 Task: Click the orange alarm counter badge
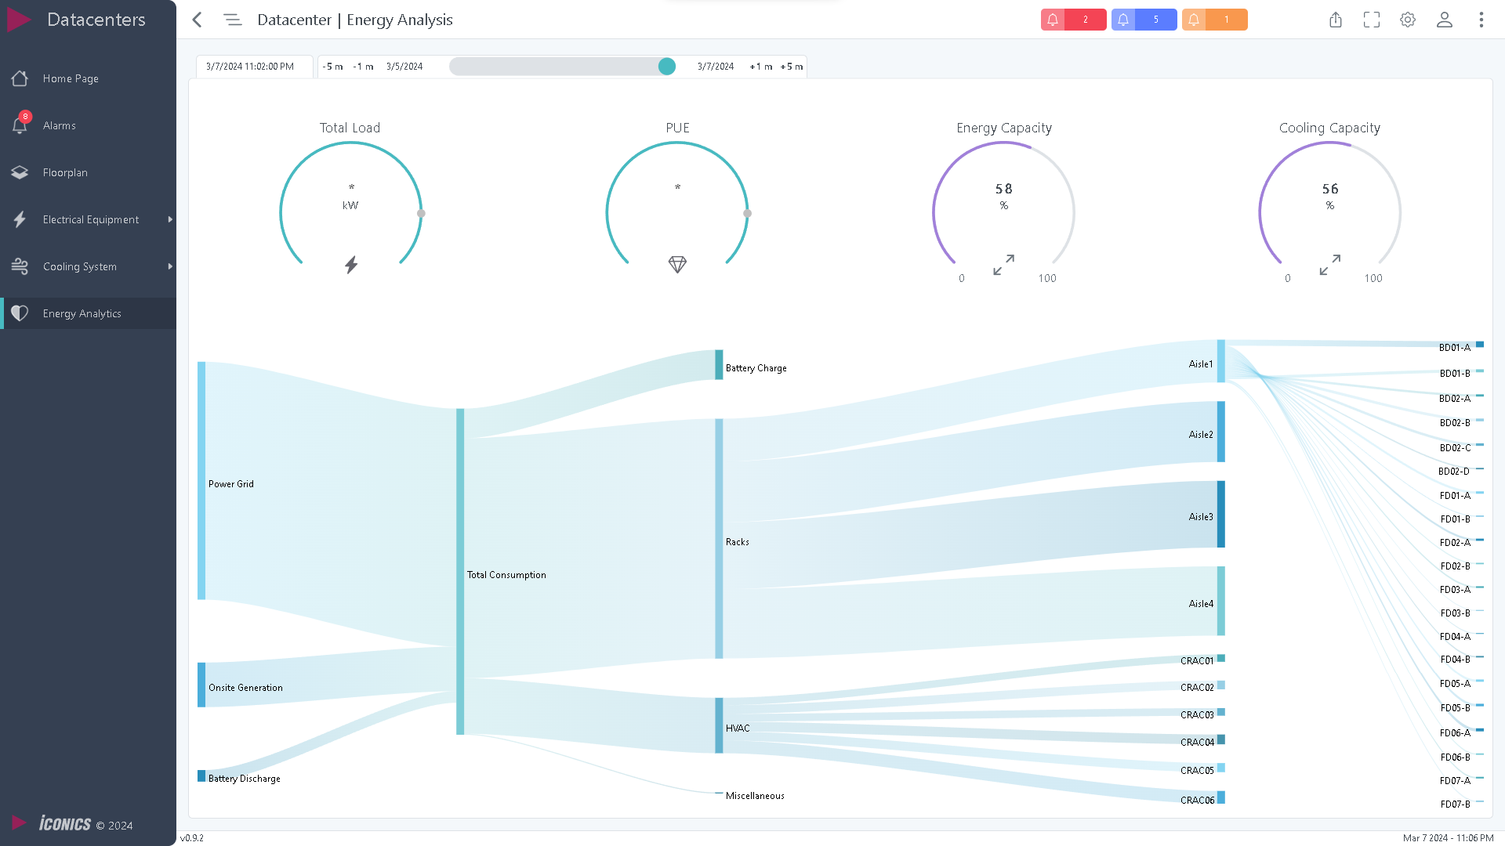(x=1214, y=20)
